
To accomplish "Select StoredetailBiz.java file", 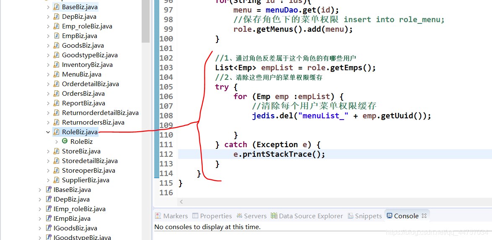I will click(x=90, y=161).
